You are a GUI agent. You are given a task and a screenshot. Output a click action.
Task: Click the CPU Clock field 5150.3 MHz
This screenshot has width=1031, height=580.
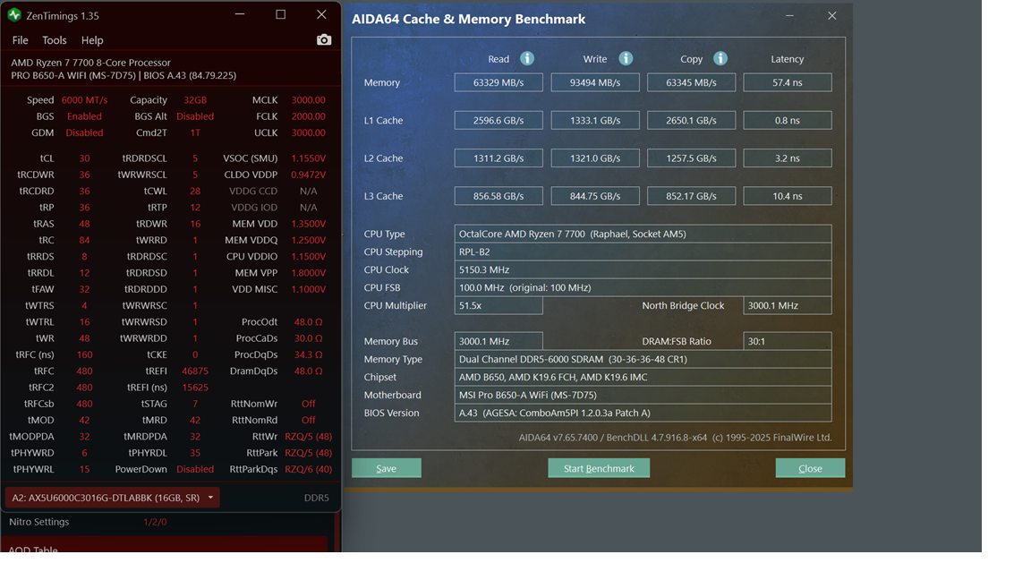point(643,269)
